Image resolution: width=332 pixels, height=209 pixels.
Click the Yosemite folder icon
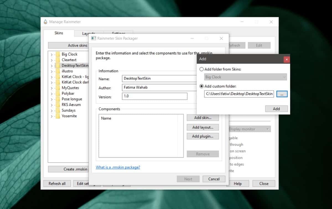tap(58, 116)
